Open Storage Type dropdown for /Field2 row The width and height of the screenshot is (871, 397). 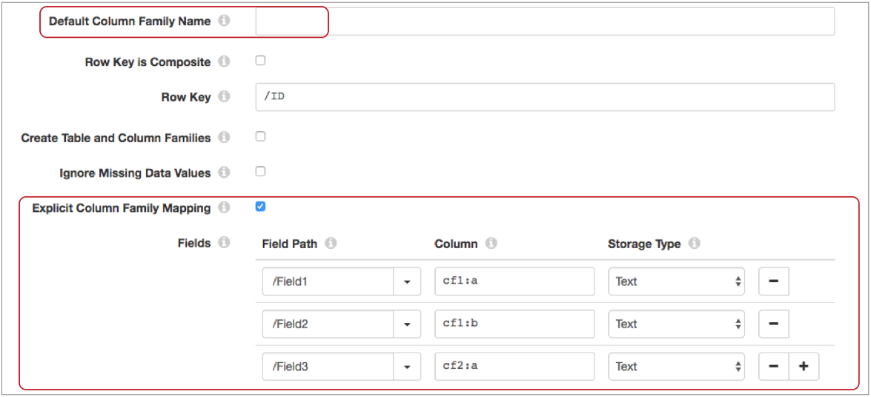(x=676, y=324)
